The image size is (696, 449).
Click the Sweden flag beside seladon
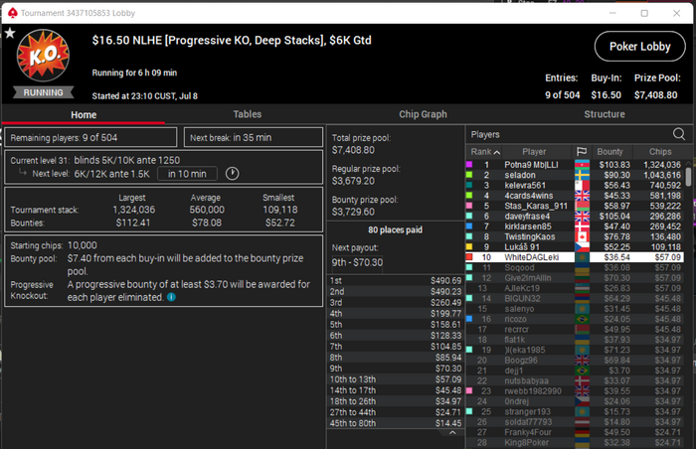coord(582,175)
